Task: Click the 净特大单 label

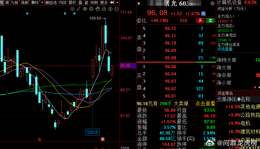Action: (x=226, y=60)
